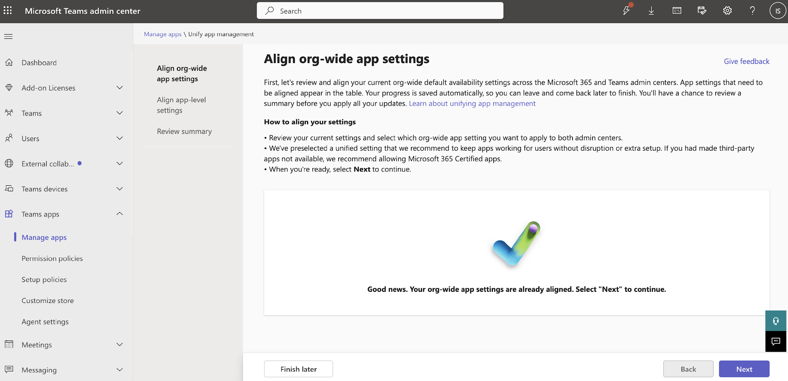Expand the Messaging section chevron

pos(120,369)
